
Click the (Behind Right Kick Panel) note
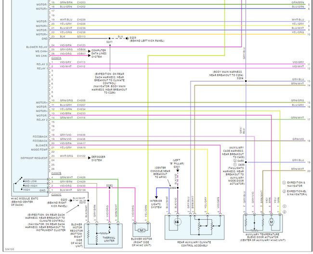[x=57, y=204]
